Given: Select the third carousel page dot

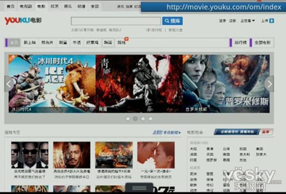Looking at the screenshot, I should click(x=143, y=119).
